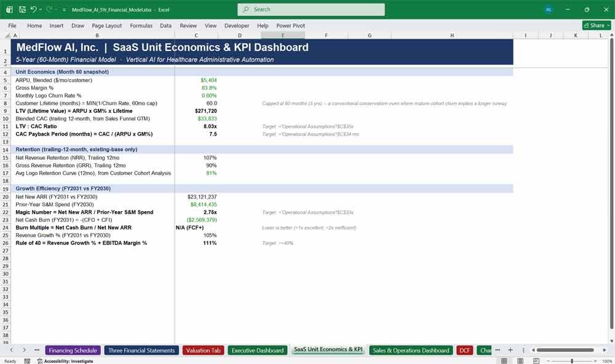Click vertical scrollbar up arrow
The width and height of the screenshot is (615, 364).
(x=611, y=35)
